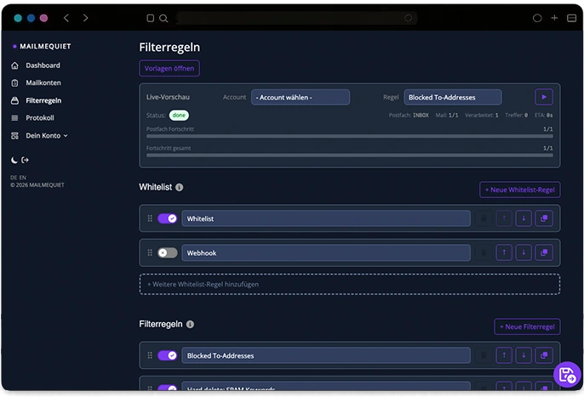Open the Account wählen dropdown
Screen dimensions: 584x397
pos(300,97)
